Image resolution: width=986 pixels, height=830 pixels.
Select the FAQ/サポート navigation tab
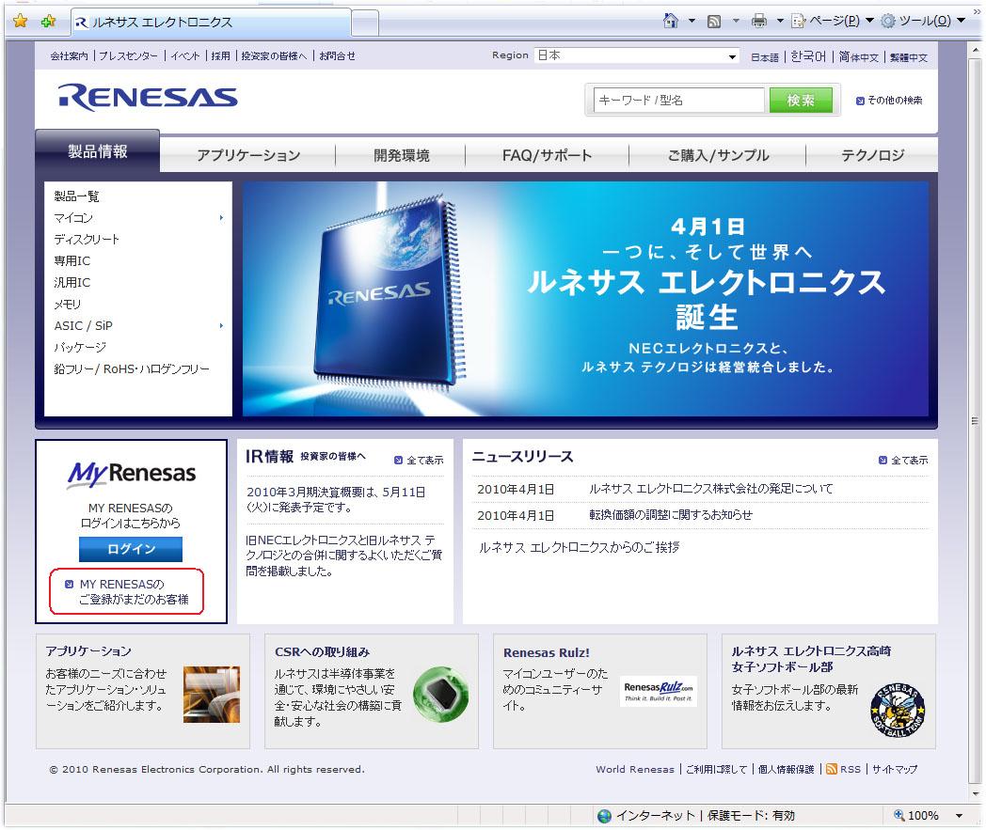click(x=547, y=156)
